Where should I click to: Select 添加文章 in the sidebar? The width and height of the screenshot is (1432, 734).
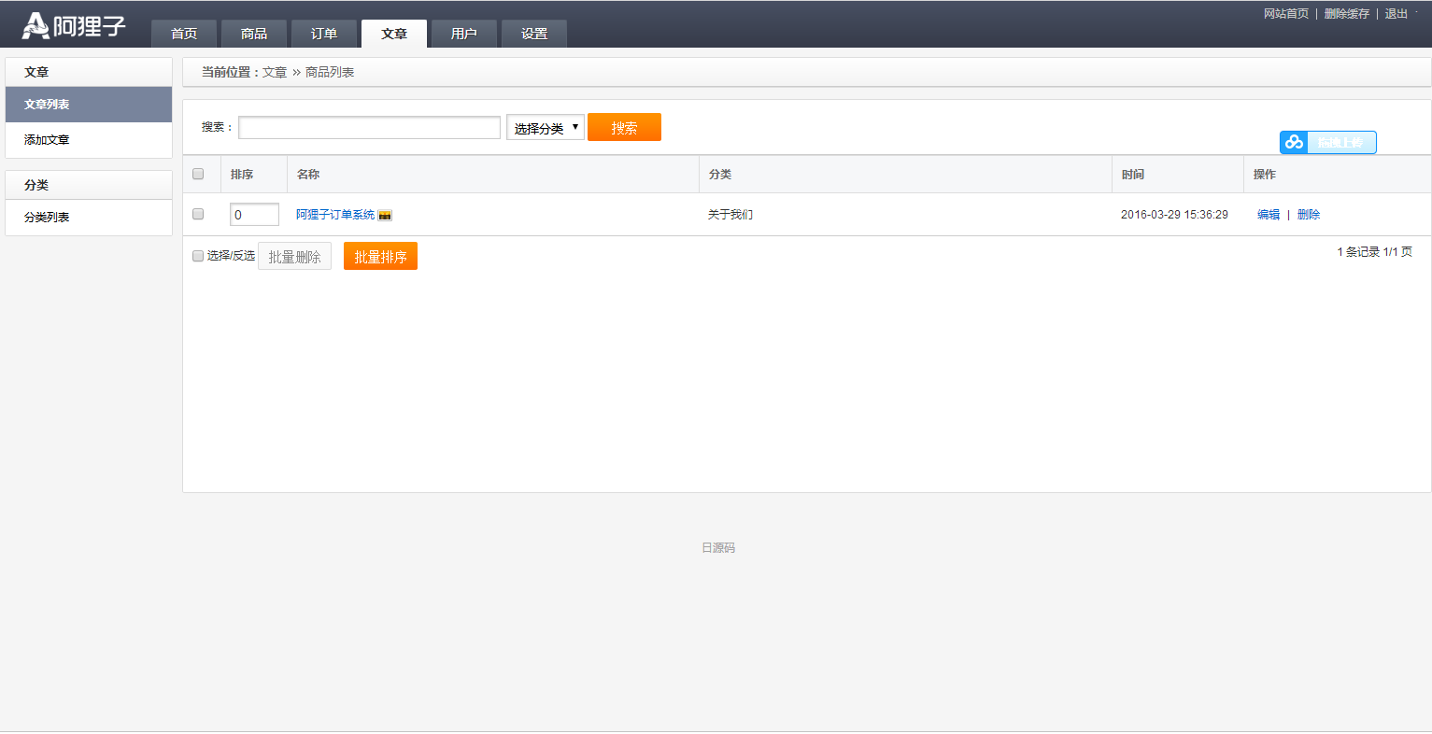click(x=47, y=140)
